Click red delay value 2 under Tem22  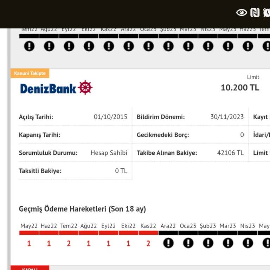[x=69, y=244]
